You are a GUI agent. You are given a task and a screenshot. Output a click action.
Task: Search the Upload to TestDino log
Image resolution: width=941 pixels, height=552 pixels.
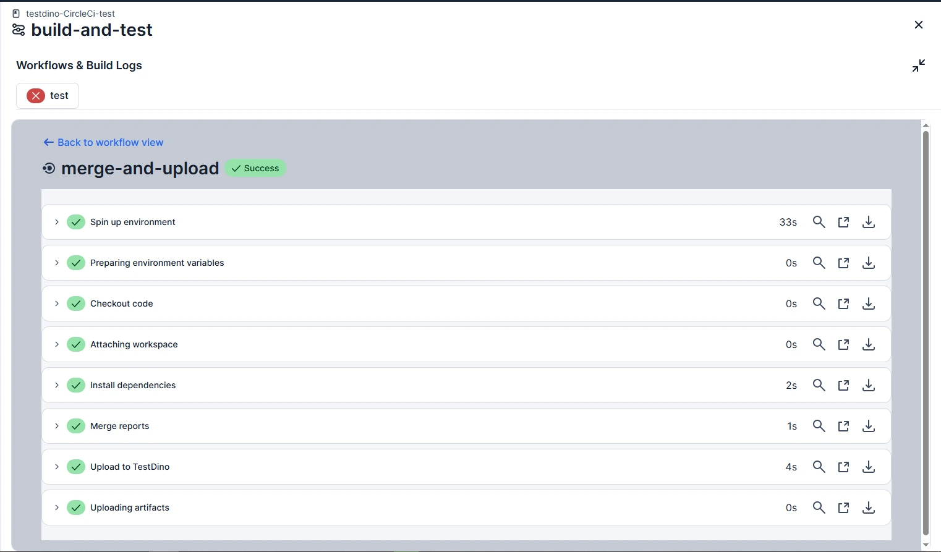point(819,467)
